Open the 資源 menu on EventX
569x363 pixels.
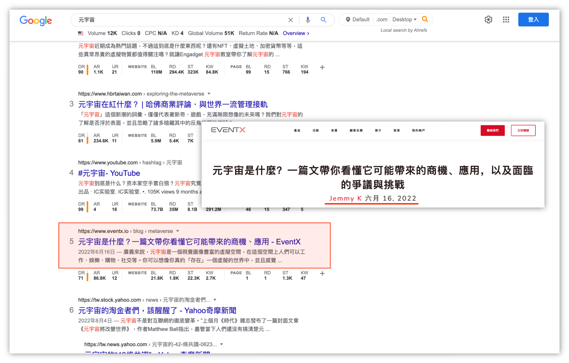pos(396,130)
